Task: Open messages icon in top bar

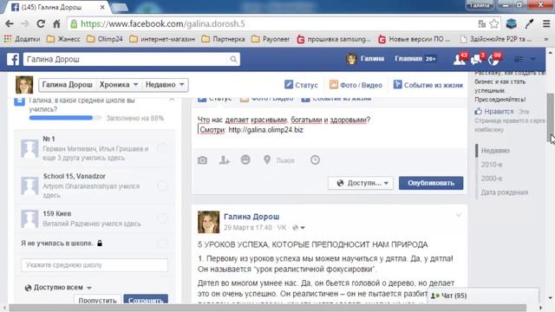Action: point(476,60)
